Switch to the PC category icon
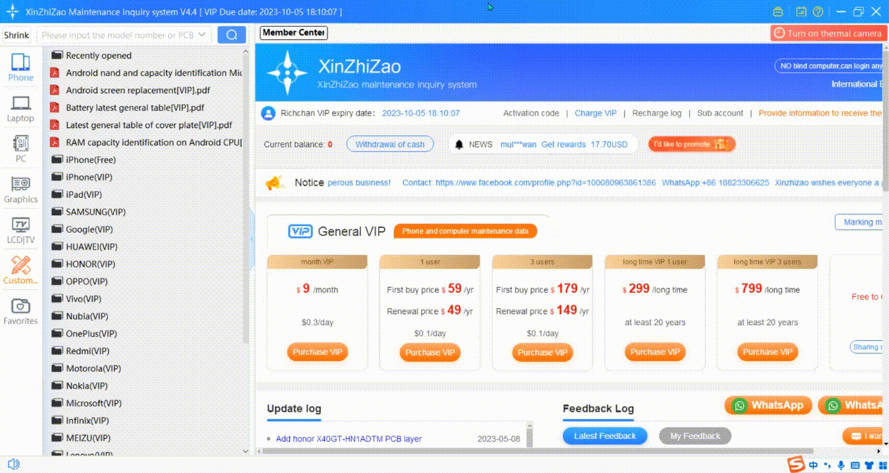This screenshot has width=889, height=473. 20,148
